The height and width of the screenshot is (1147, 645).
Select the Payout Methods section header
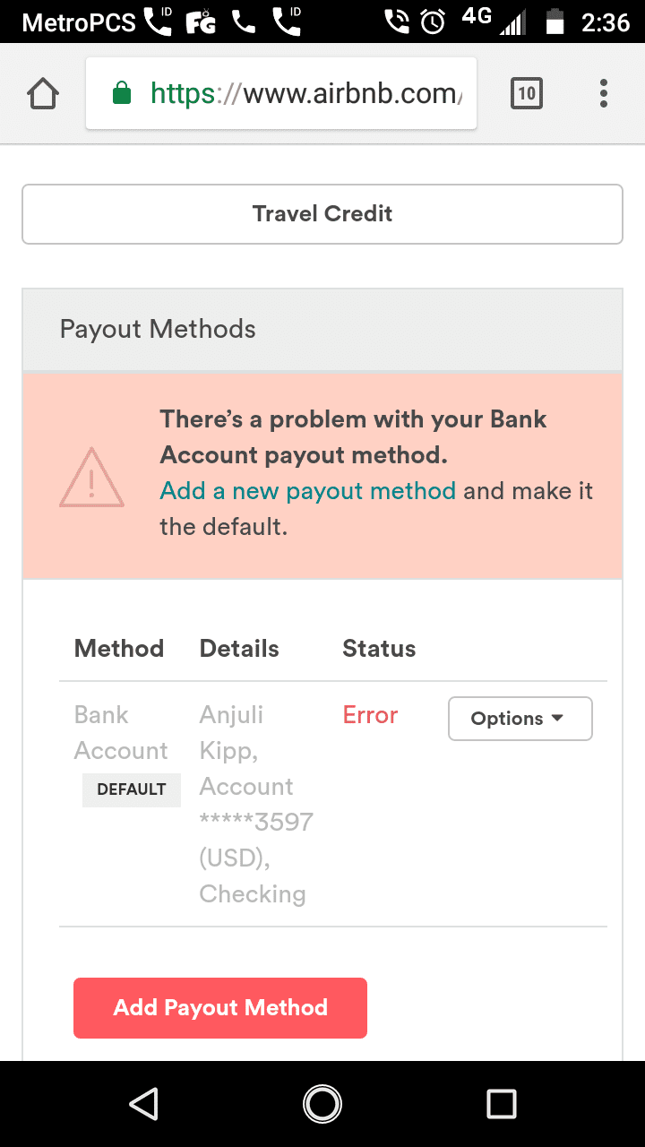[x=322, y=329]
